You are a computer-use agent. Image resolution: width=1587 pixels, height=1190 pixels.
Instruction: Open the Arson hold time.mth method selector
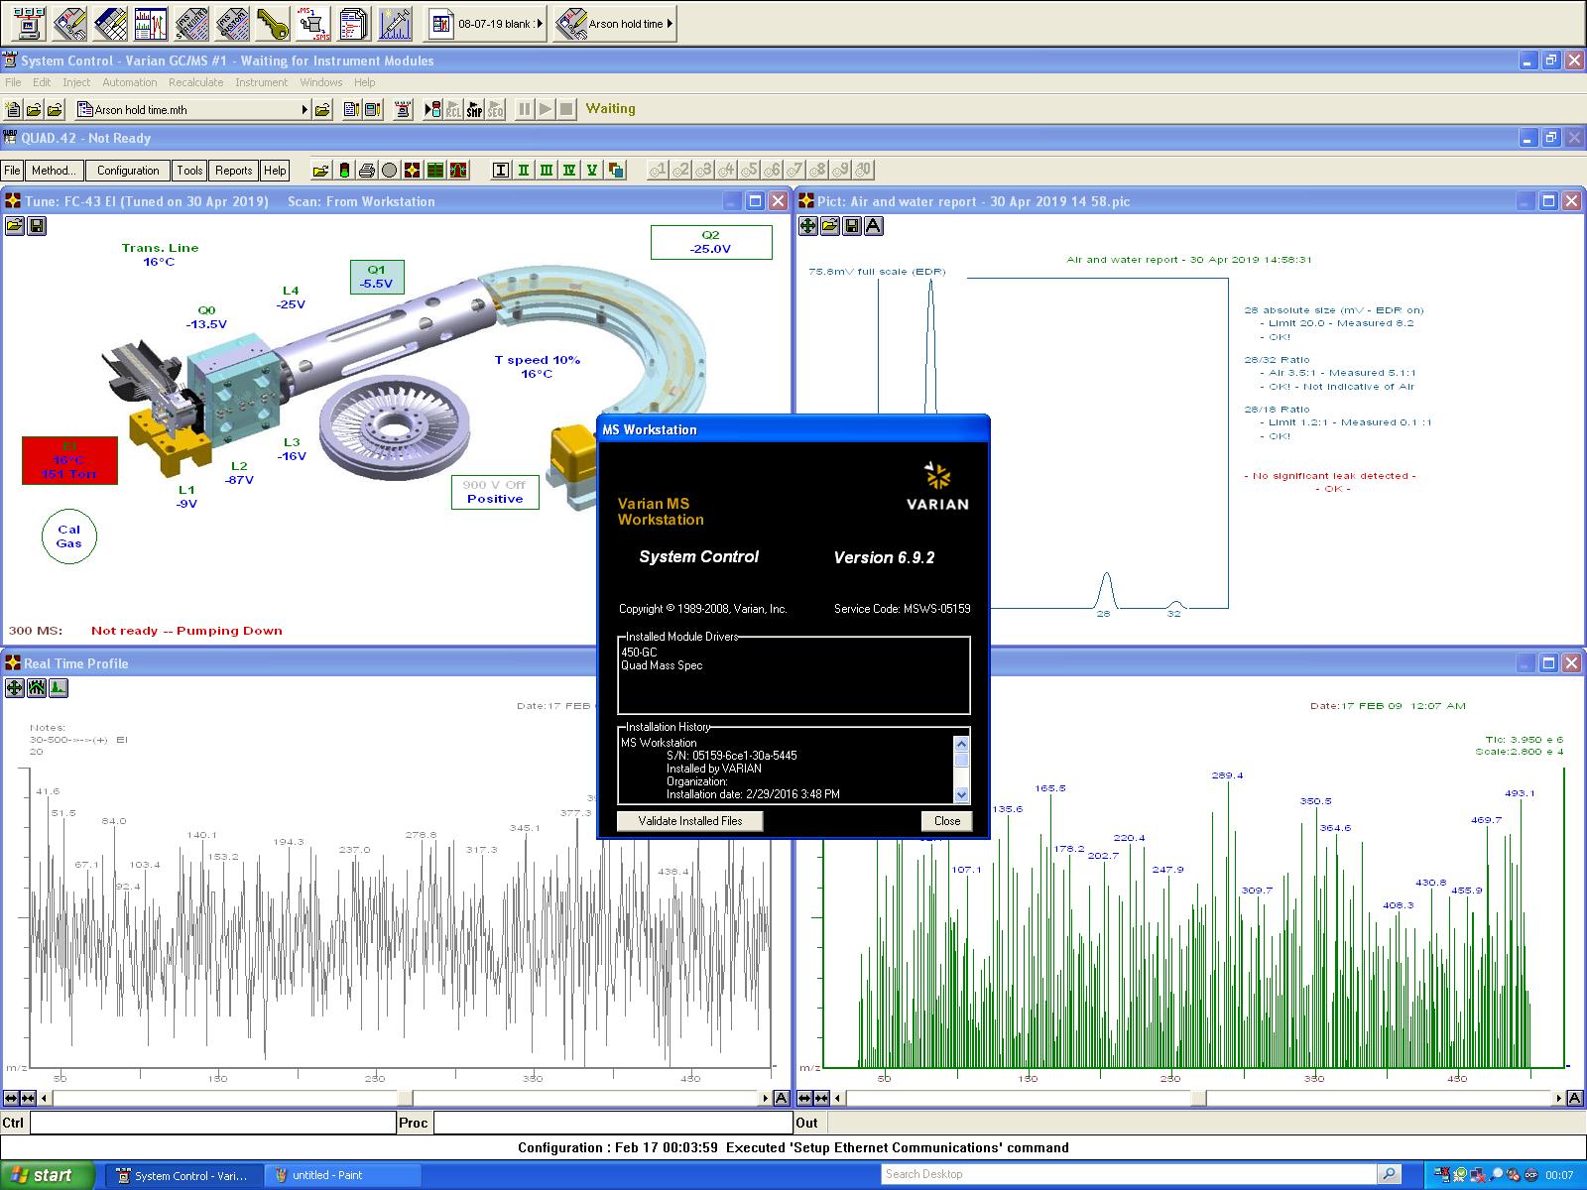coord(193,109)
